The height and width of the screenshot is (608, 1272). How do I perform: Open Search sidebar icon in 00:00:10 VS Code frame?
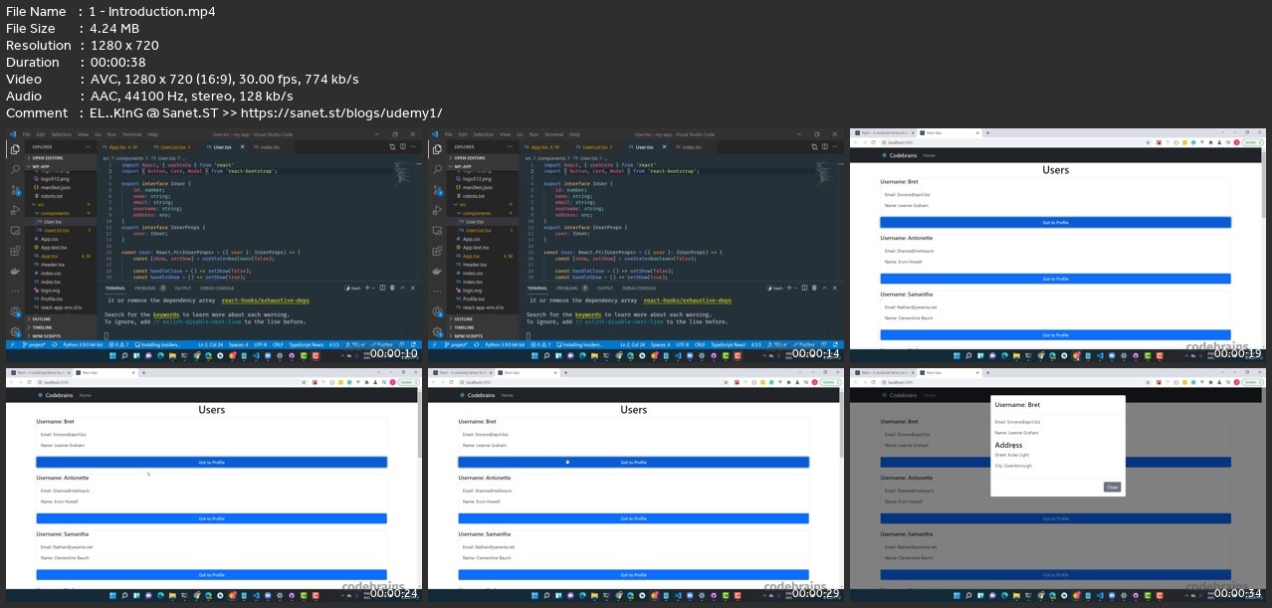tap(15, 168)
